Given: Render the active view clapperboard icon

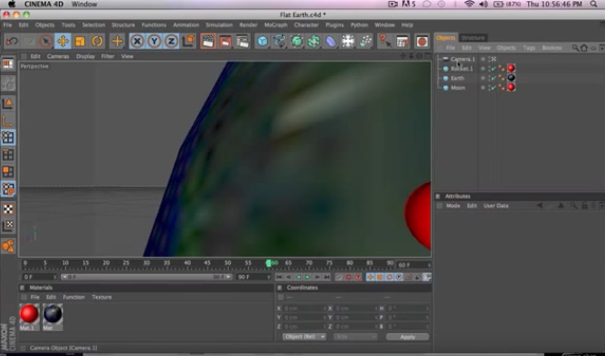Looking at the screenshot, I should (208, 41).
